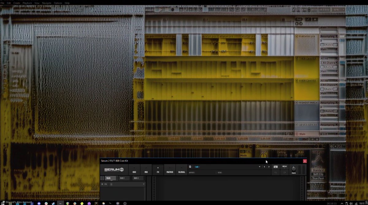Click the W button in Ableton's bottom bar
The image size is (368, 205).
tap(317, 139)
